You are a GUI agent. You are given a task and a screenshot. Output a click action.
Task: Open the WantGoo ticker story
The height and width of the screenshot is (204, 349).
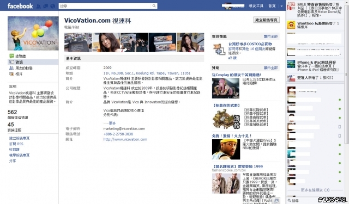[x=315, y=25]
